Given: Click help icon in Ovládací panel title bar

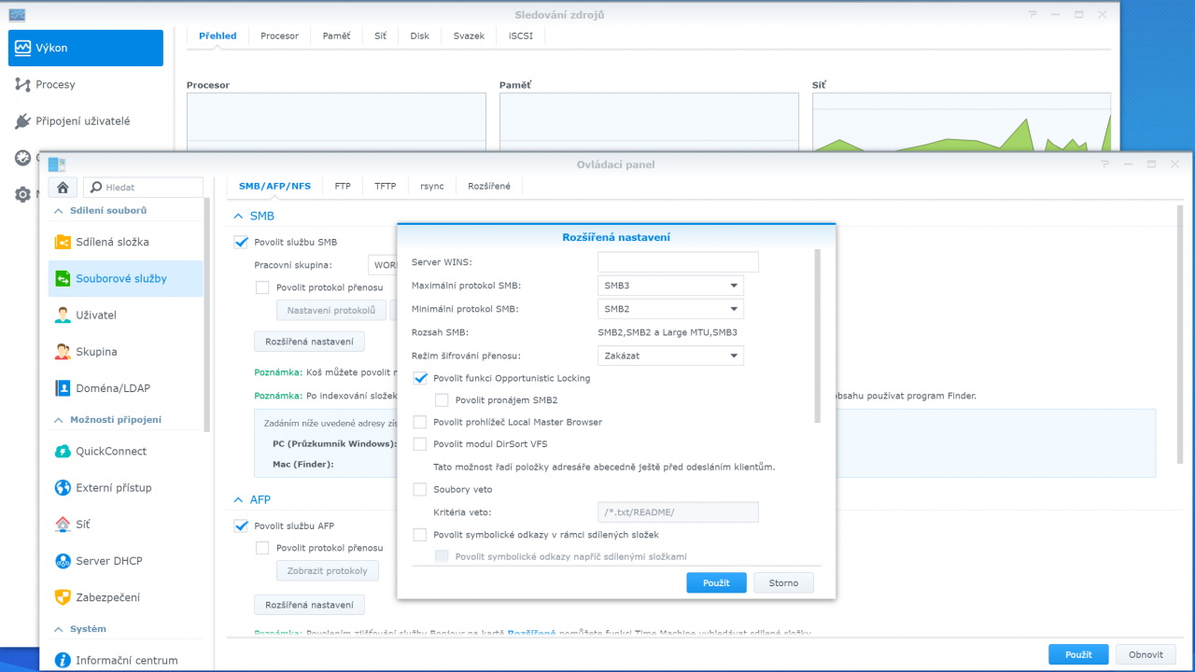Looking at the screenshot, I should [x=1104, y=164].
